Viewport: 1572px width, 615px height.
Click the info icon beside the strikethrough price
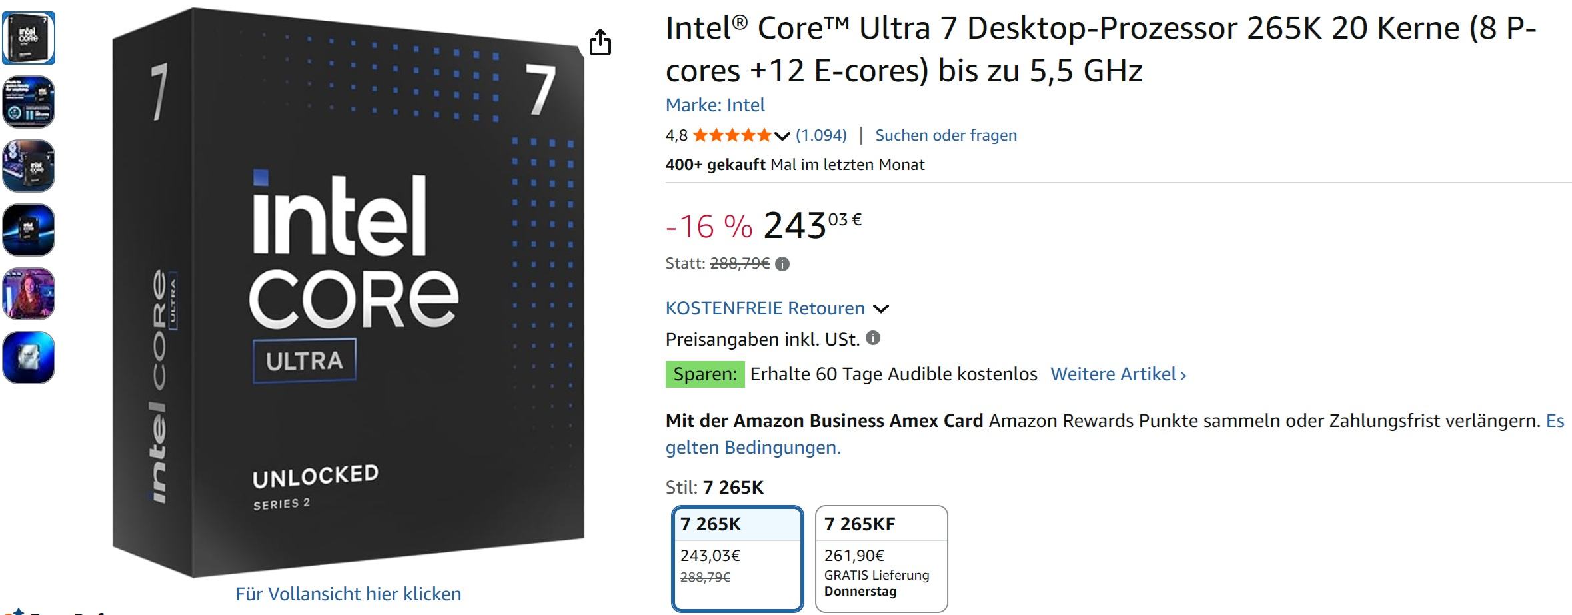point(783,264)
